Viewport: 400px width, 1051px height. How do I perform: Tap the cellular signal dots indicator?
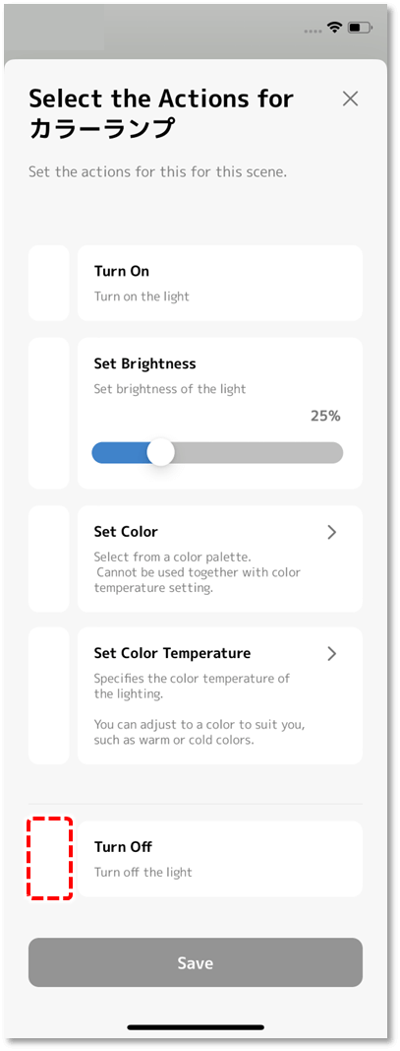click(314, 31)
